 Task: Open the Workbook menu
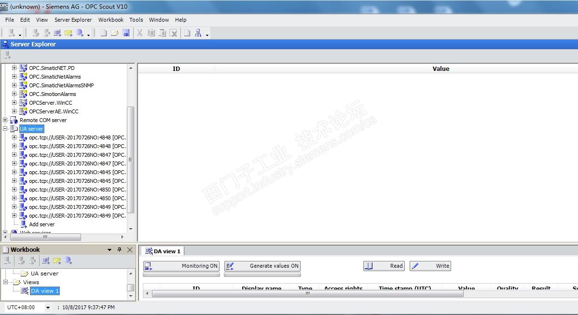click(x=110, y=20)
